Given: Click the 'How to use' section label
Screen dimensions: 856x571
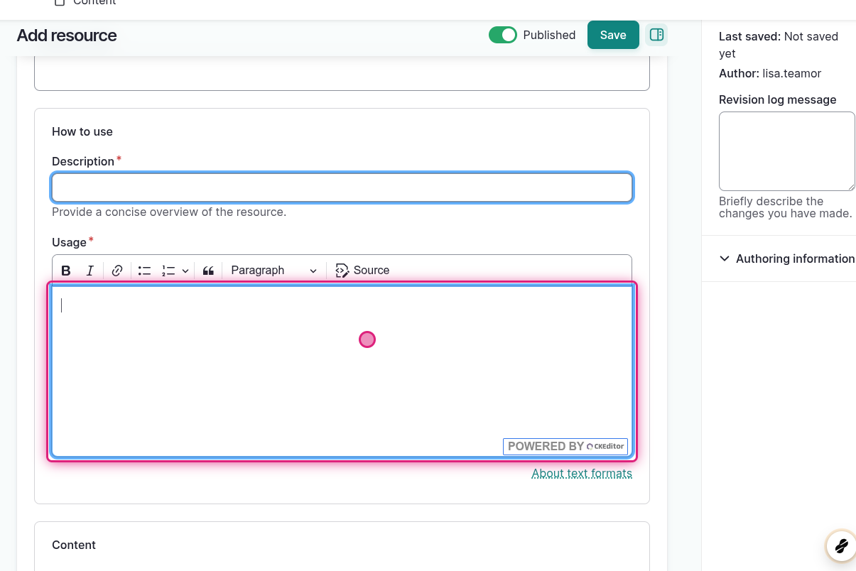Looking at the screenshot, I should 82,131.
